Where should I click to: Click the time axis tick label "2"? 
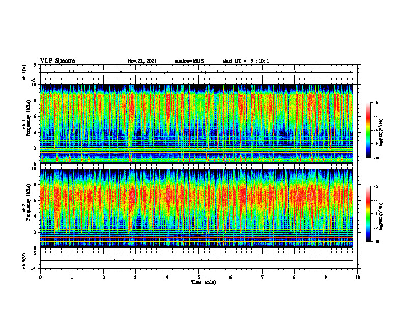coord(104,277)
